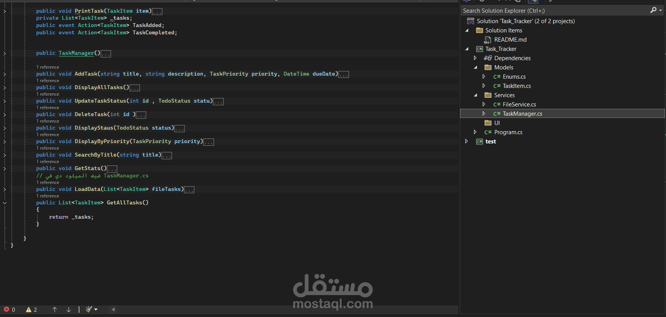Click '1 reference' link above LoadData

(48, 182)
